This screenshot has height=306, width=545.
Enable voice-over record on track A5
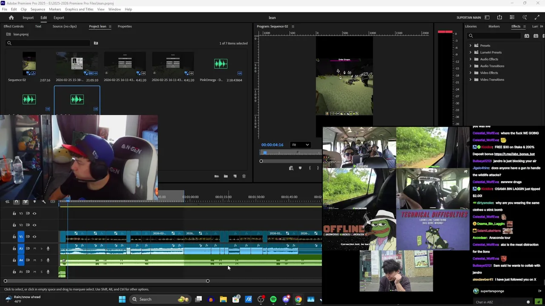click(48, 272)
